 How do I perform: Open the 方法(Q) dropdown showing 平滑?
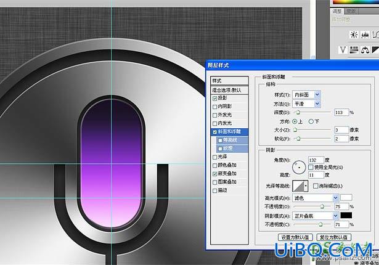pos(306,104)
